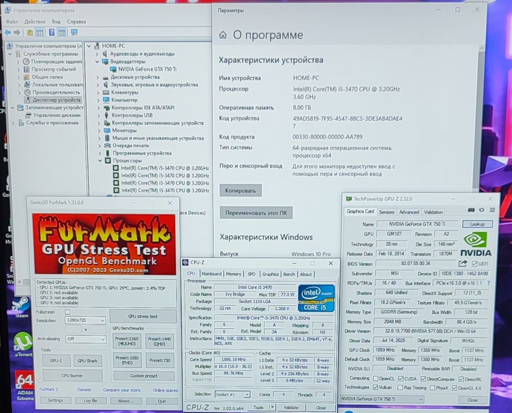Click left arrow of Computer Management horizontal scrollbar

tap(19, 281)
